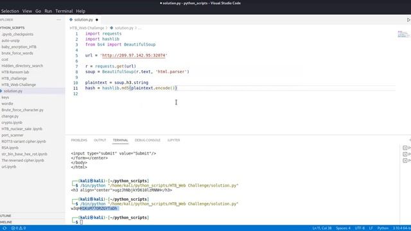The height and width of the screenshot is (231, 411).
Task: Open errors and warnings count in status bar
Action: click(19, 228)
